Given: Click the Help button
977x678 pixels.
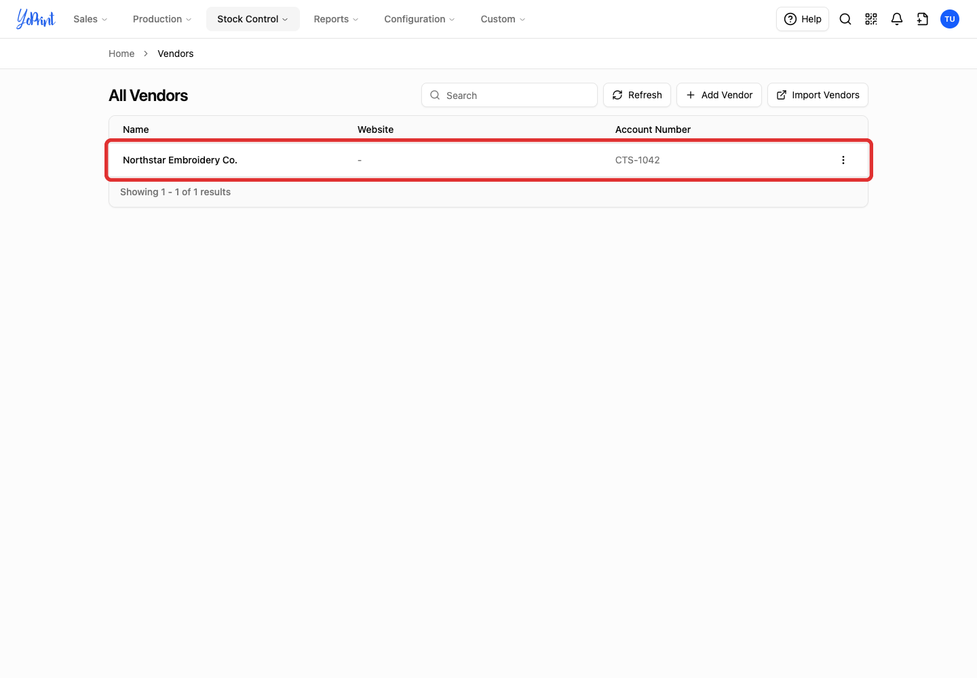Looking at the screenshot, I should [x=803, y=19].
